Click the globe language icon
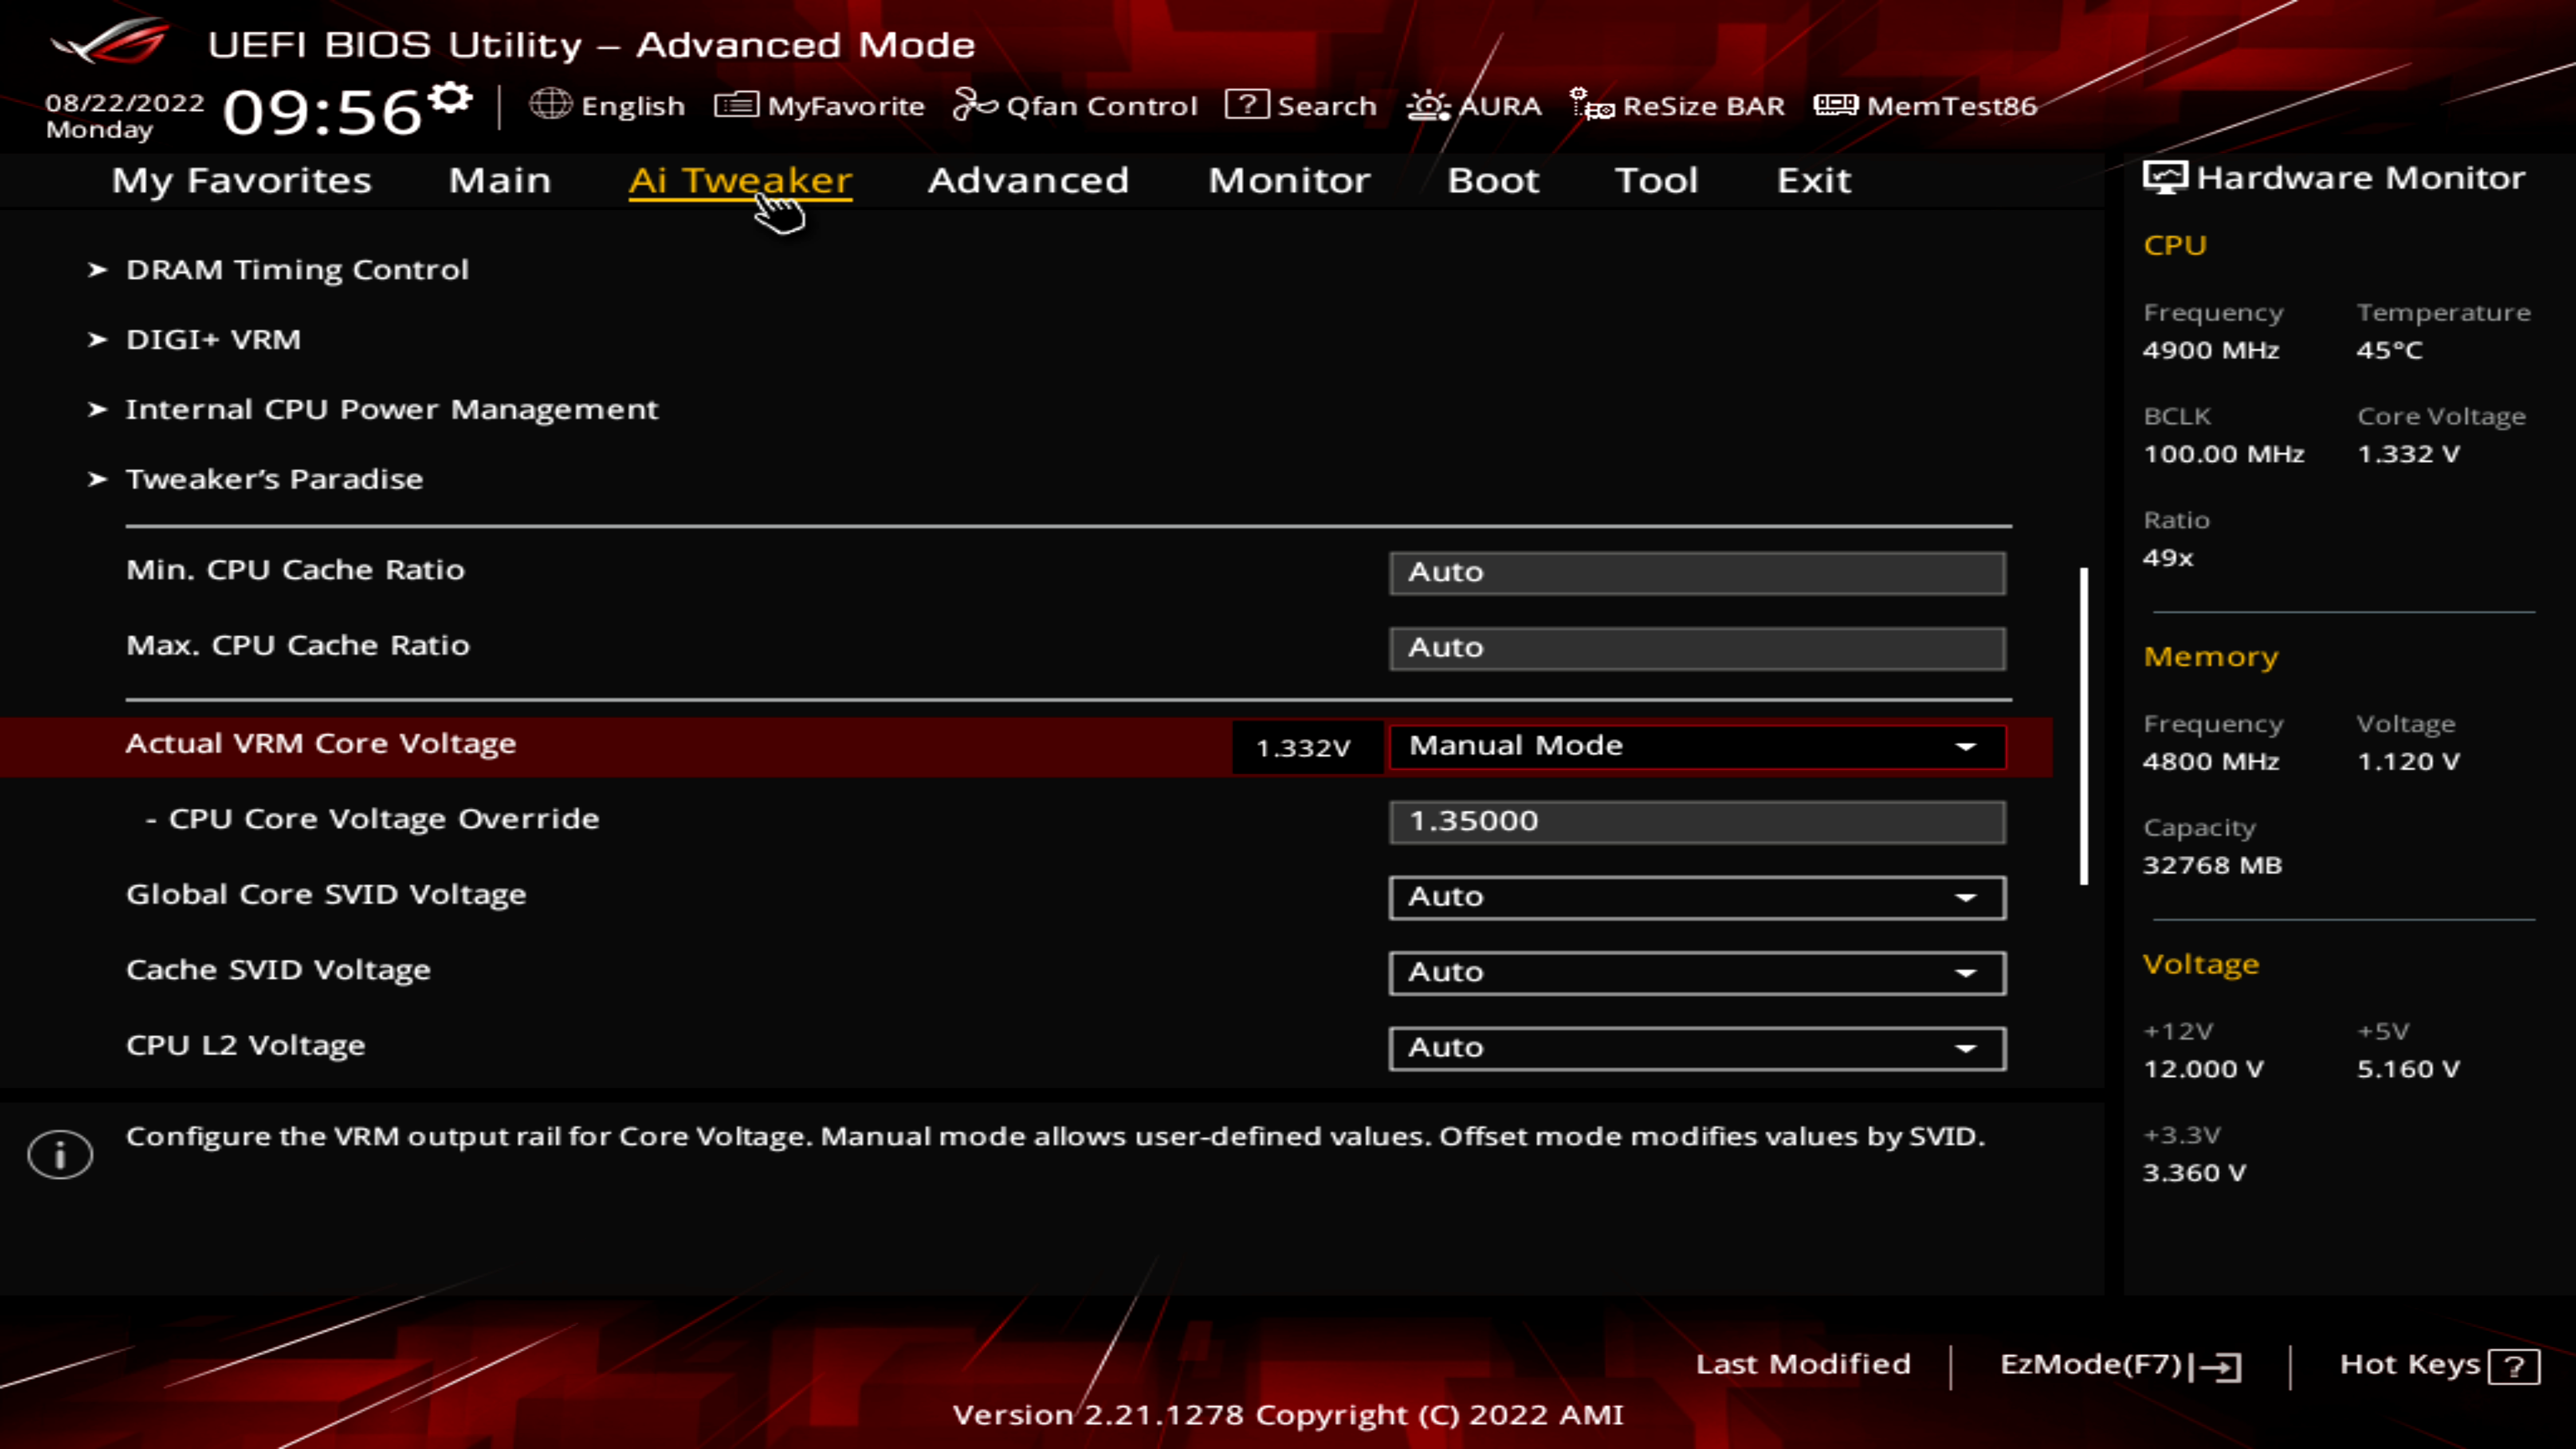Image resolution: width=2576 pixels, height=1449 pixels. [550, 104]
